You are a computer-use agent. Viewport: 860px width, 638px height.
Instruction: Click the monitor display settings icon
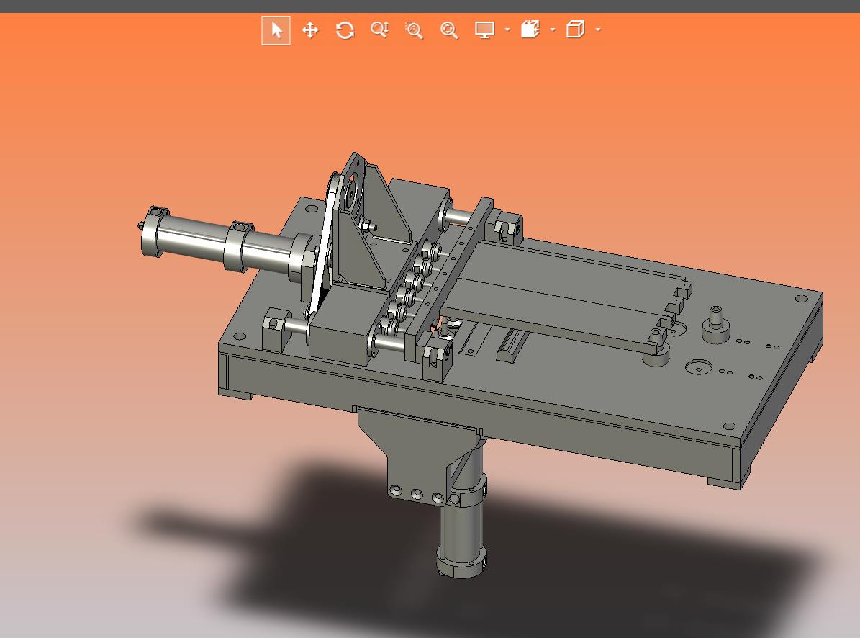pos(484,30)
